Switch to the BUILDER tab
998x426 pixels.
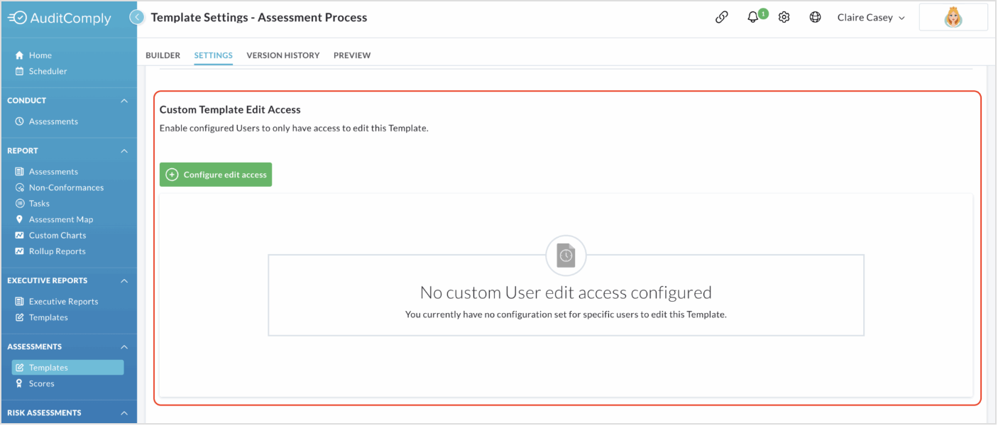163,55
